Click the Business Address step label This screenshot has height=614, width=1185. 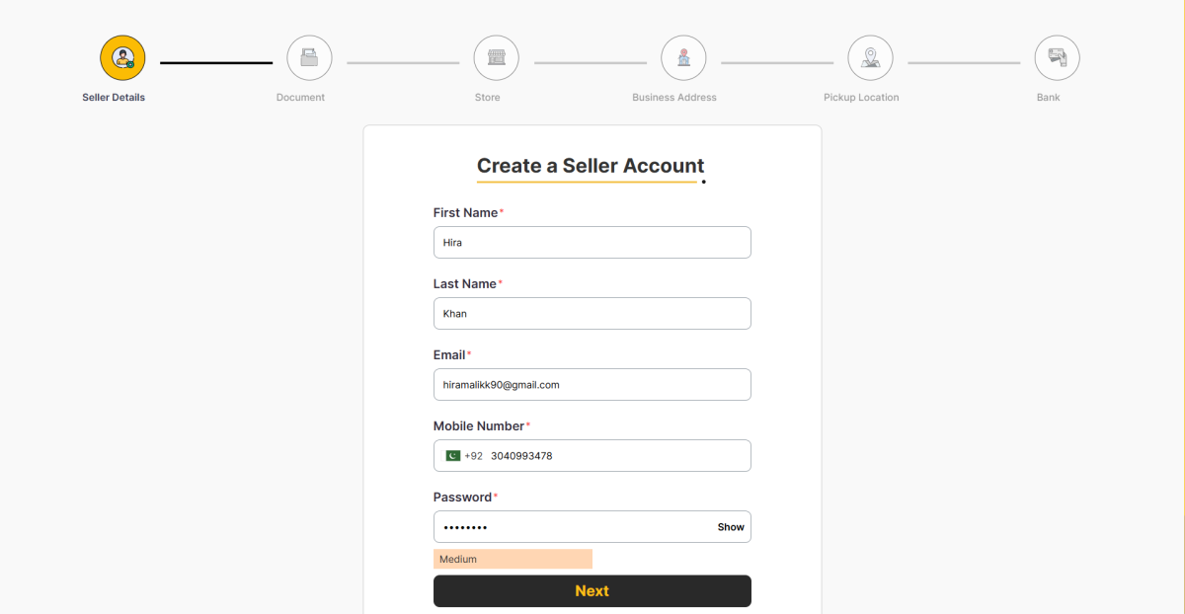pos(674,98)
